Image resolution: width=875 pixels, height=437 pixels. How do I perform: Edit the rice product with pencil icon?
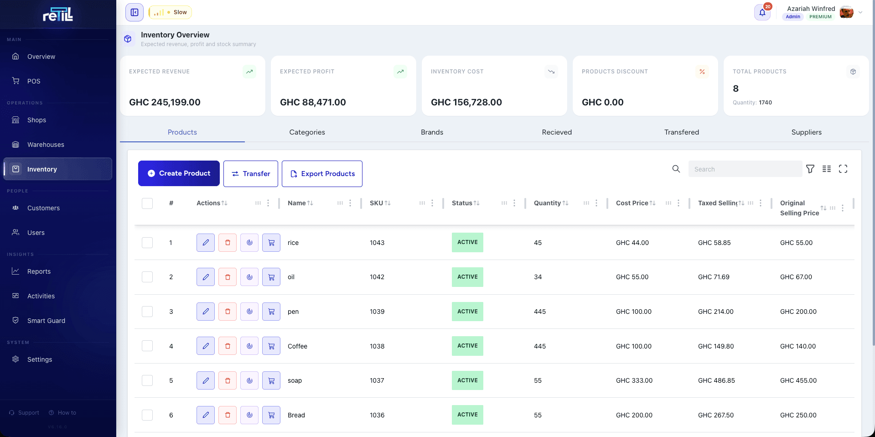[x=206, y=243]
